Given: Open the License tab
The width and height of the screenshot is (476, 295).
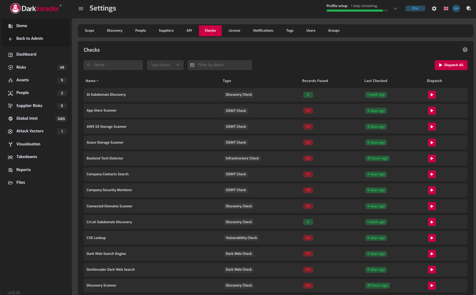Looking at the screenshot, I should (234, 31).
